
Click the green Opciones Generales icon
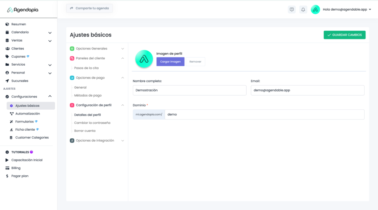pos(72,49)
